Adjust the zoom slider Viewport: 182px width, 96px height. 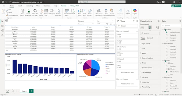pos(139,95)
